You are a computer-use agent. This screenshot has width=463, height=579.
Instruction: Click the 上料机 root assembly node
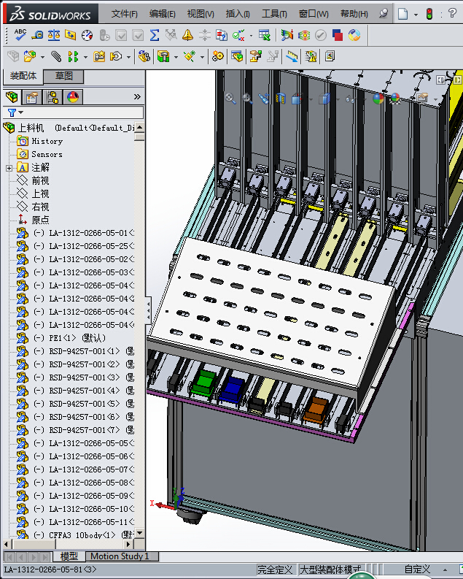[31, 128]
